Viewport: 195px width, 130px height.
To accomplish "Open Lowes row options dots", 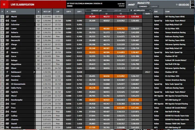I will pyautogui.click(x=35, y=28).
